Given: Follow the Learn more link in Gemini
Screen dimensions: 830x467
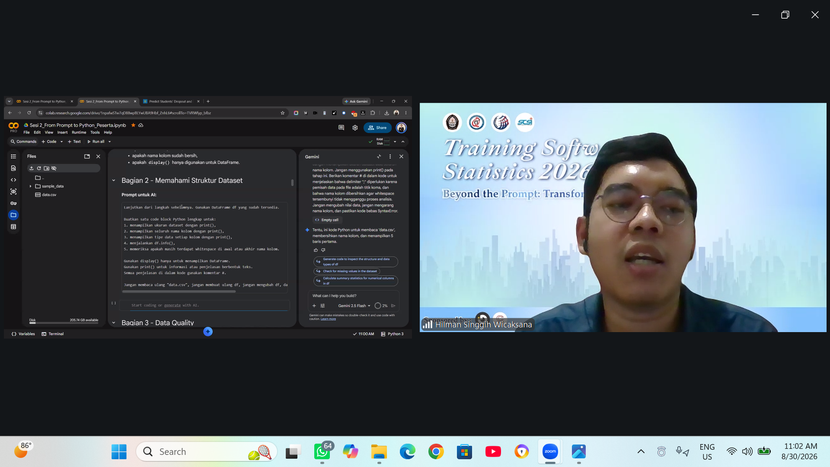Looking at the screenshot, I should (x=328, y=319).
